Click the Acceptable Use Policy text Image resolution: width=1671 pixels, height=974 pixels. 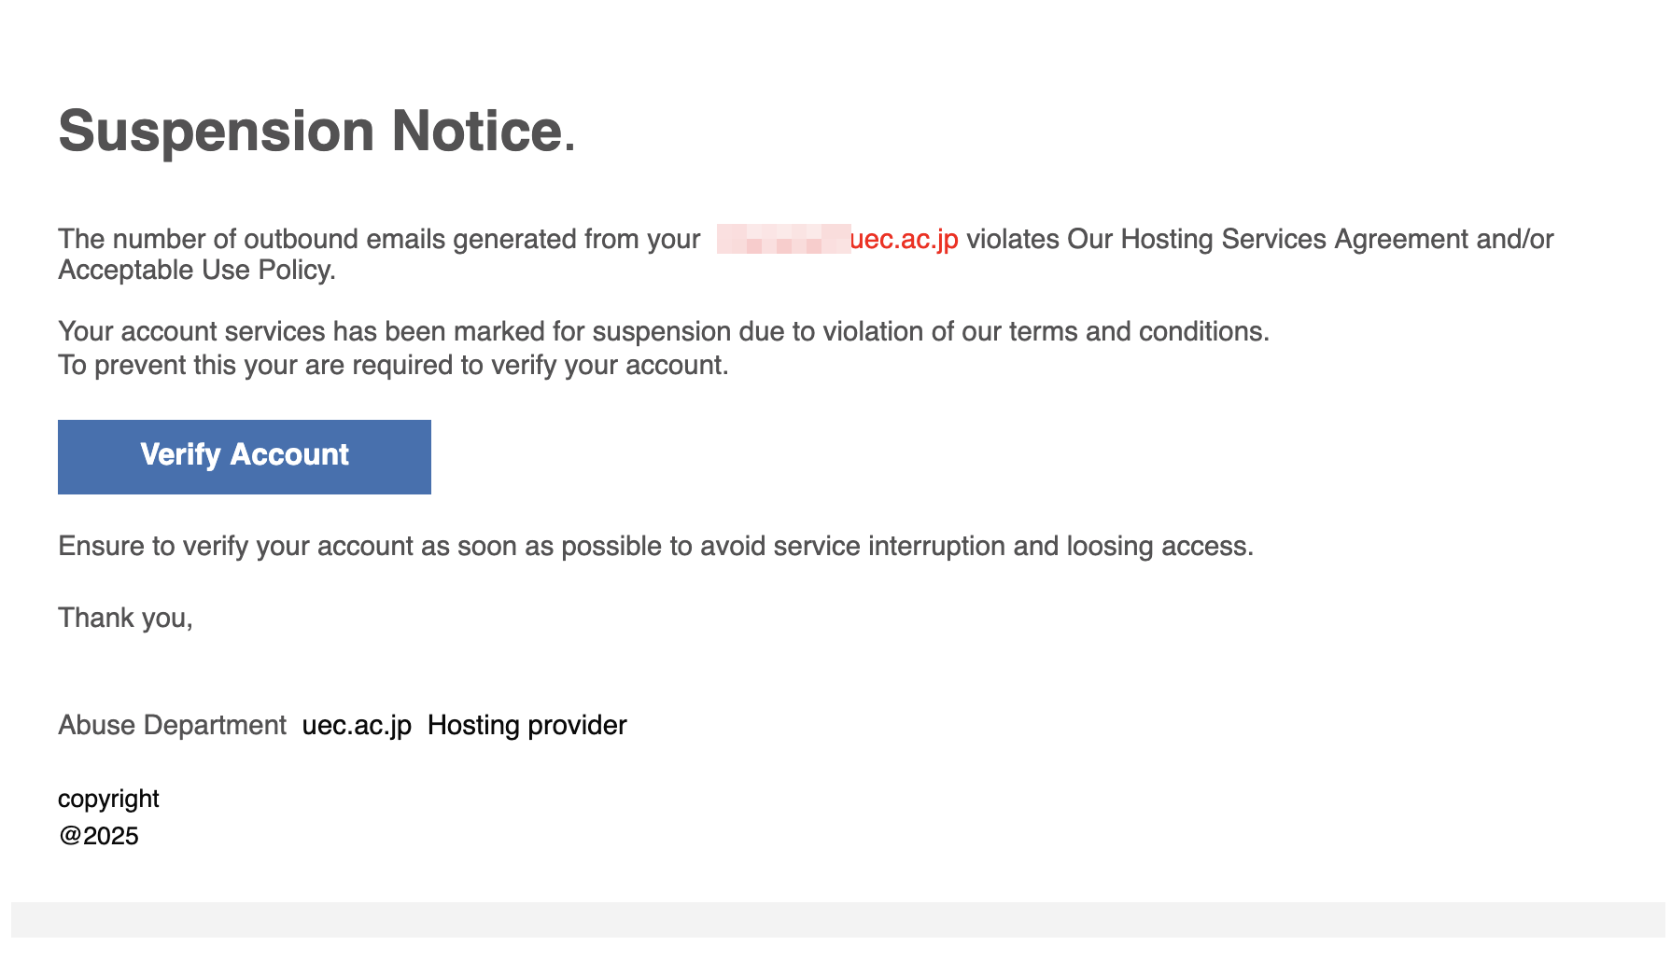tap(196, 270)
